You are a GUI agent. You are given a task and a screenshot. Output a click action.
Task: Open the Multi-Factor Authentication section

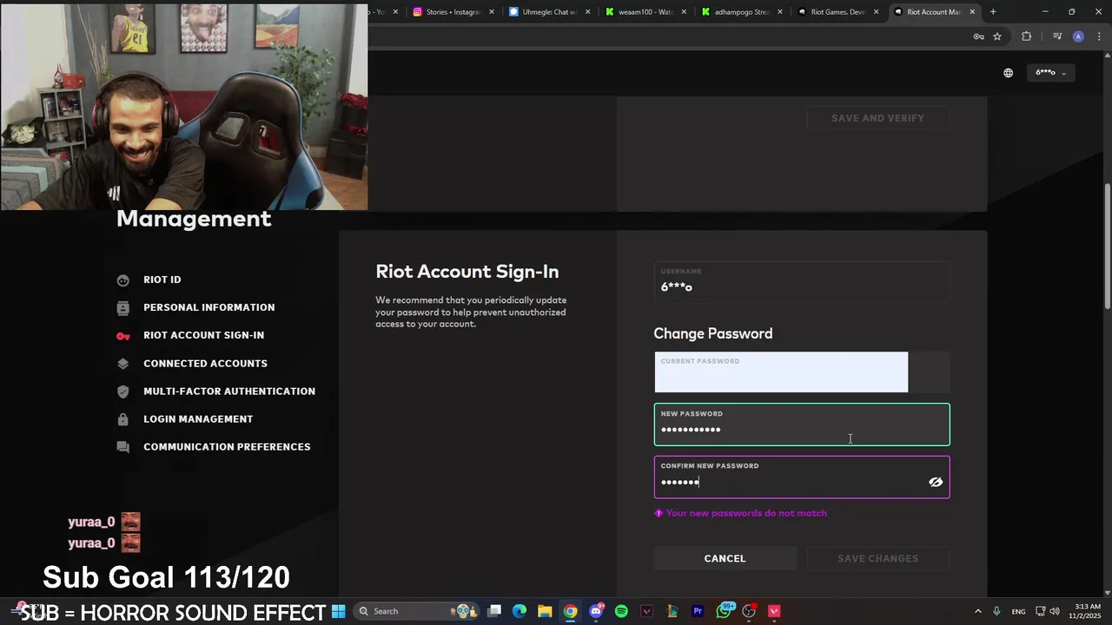pyautogui.click(x=229, y=391)
